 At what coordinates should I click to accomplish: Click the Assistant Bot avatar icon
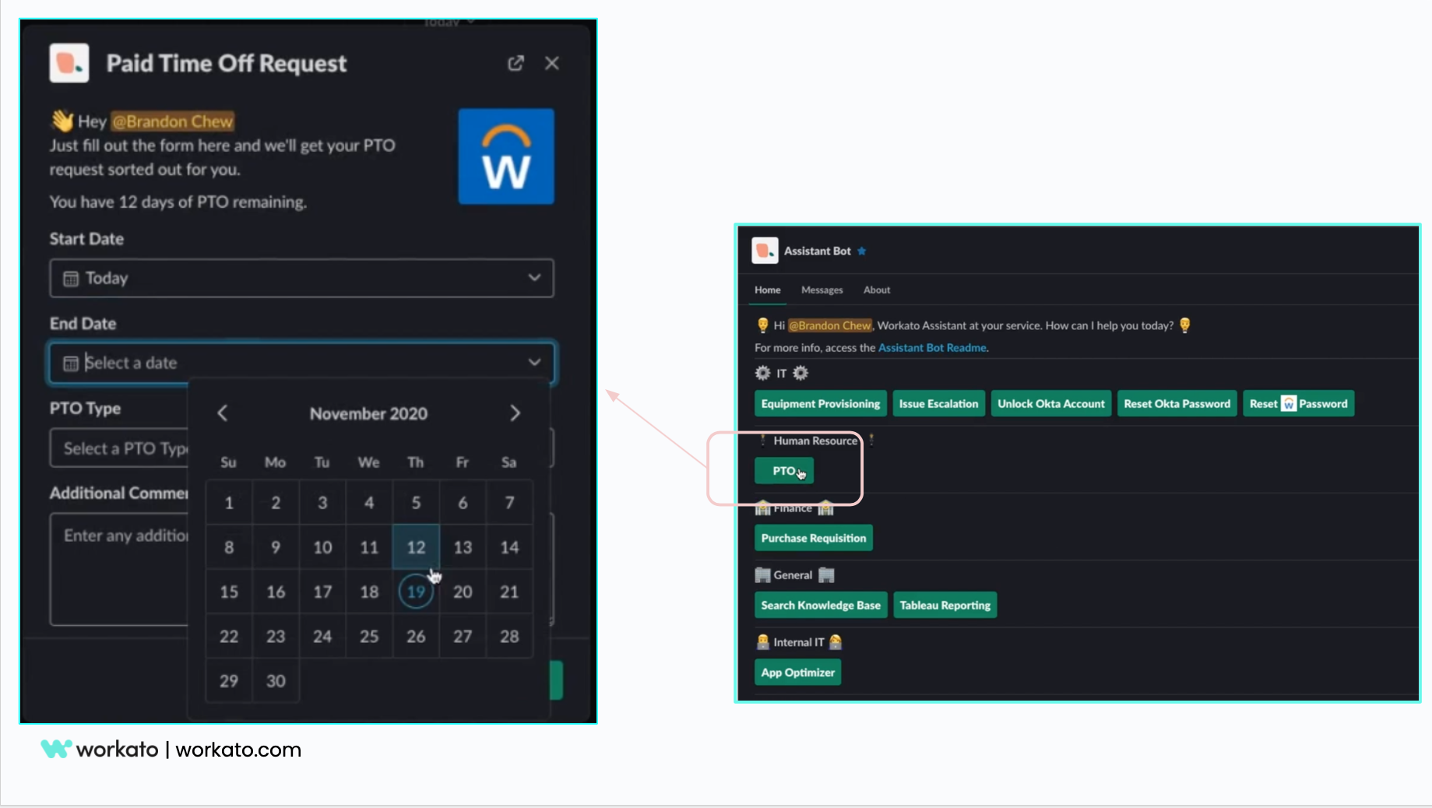(765, 251)
